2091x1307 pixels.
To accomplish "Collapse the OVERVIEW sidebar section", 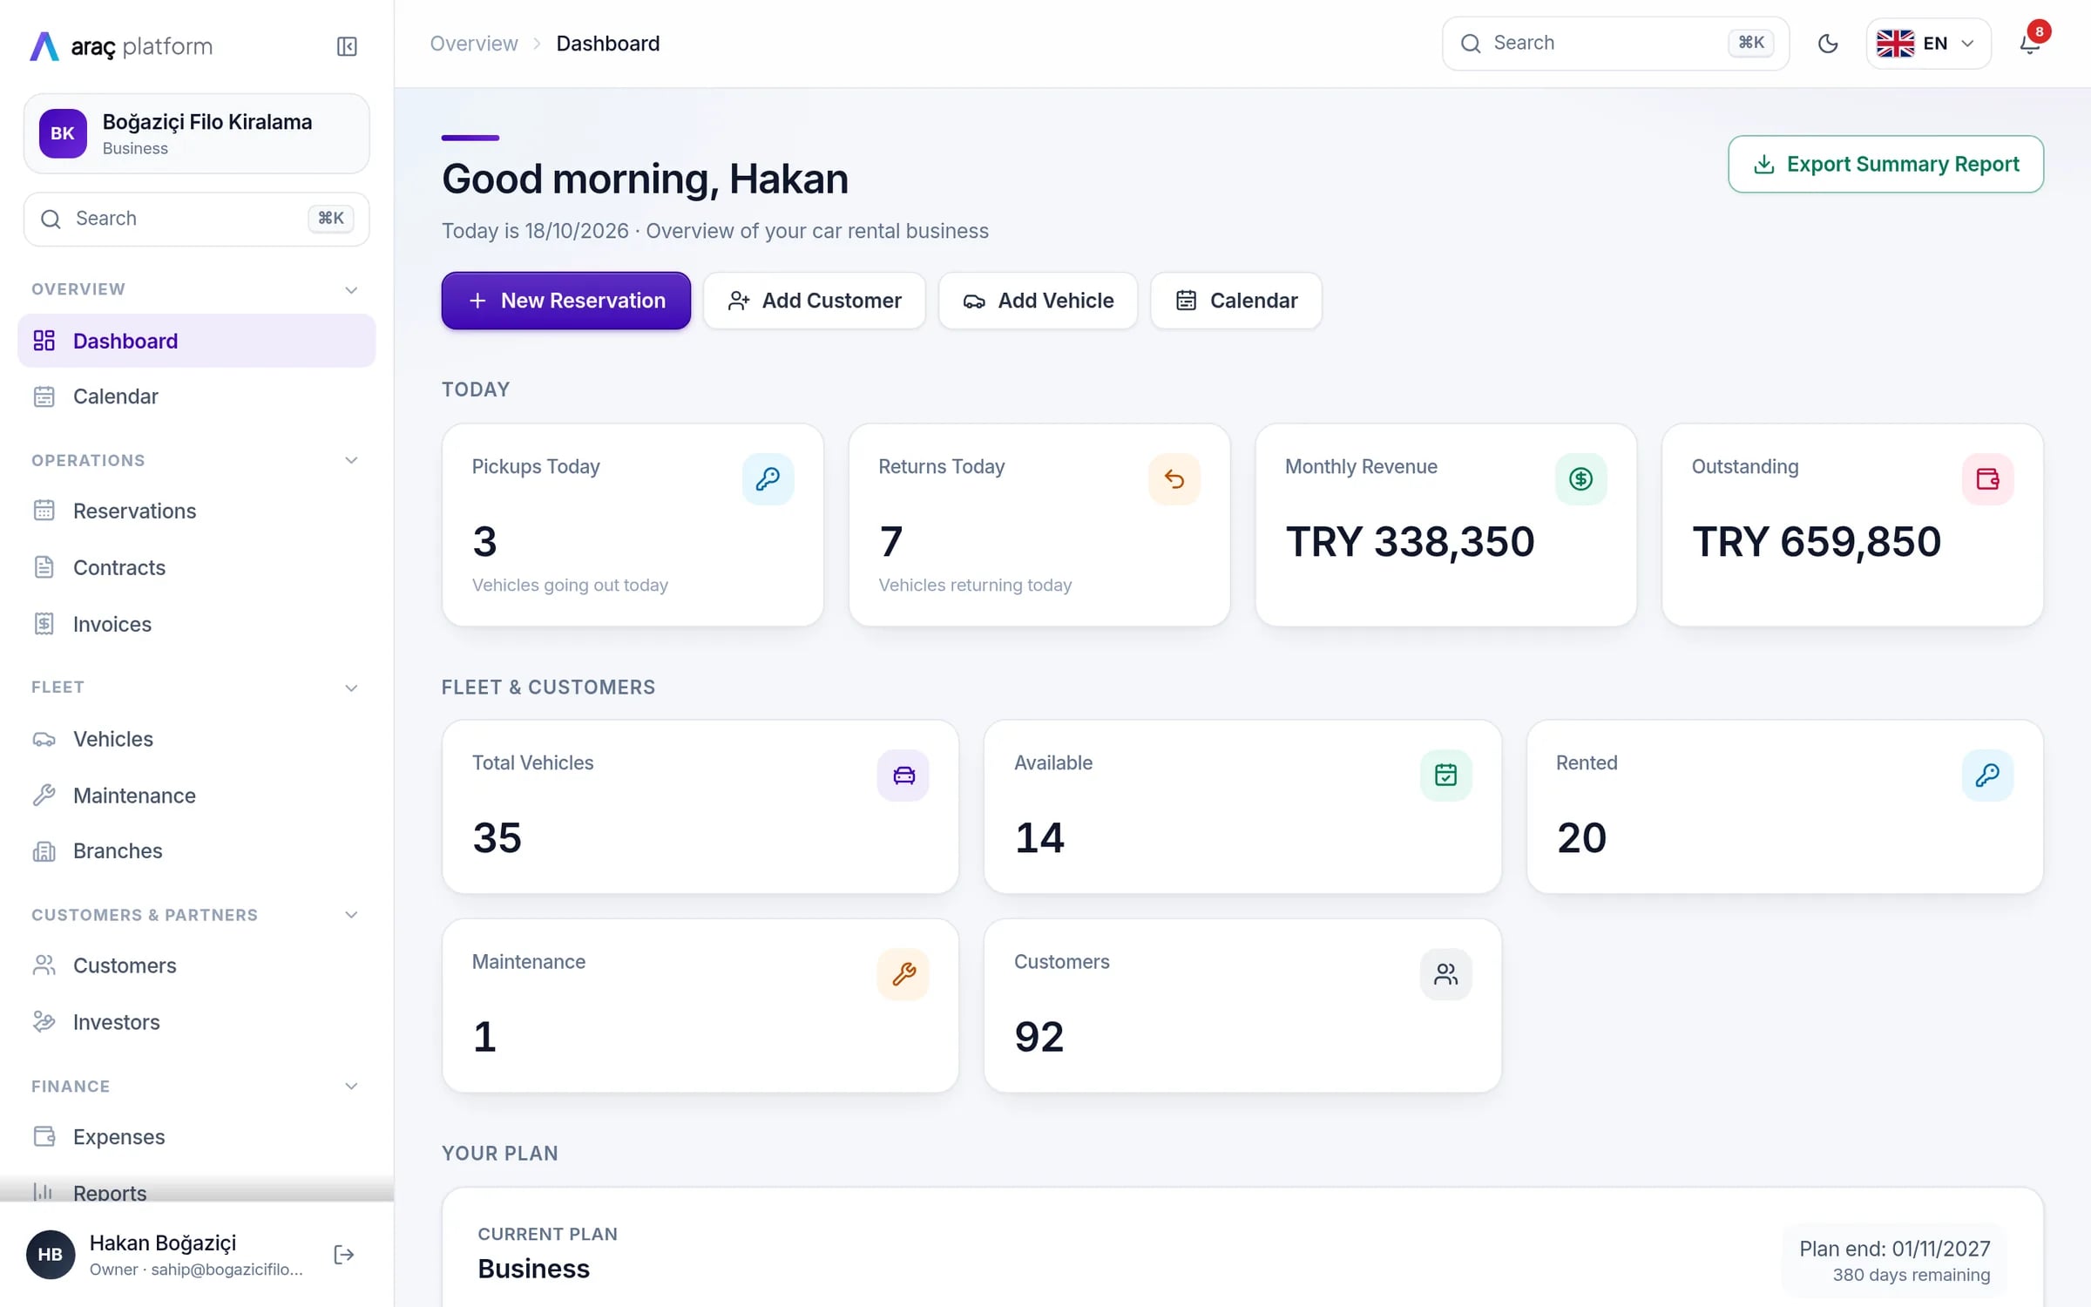I will [x=196, y=289].
